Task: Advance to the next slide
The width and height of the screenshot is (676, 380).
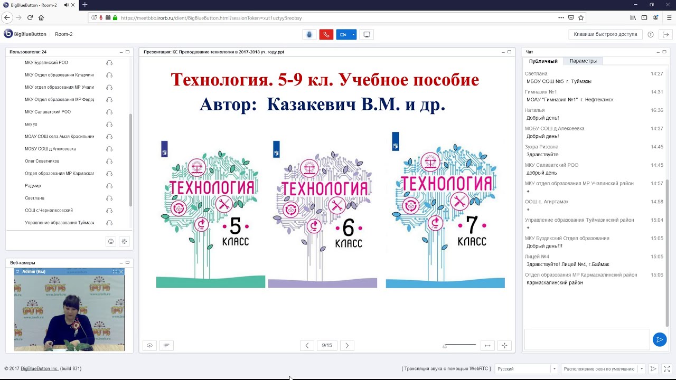Action: click(347, 345)
